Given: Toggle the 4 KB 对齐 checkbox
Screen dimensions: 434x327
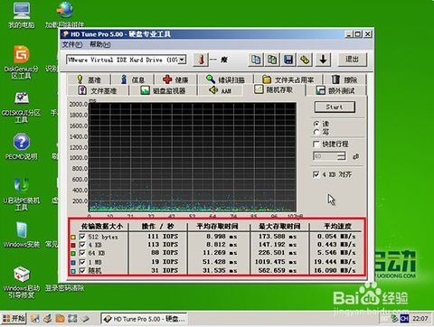Looking at the screenshot, I should [316, 174].
